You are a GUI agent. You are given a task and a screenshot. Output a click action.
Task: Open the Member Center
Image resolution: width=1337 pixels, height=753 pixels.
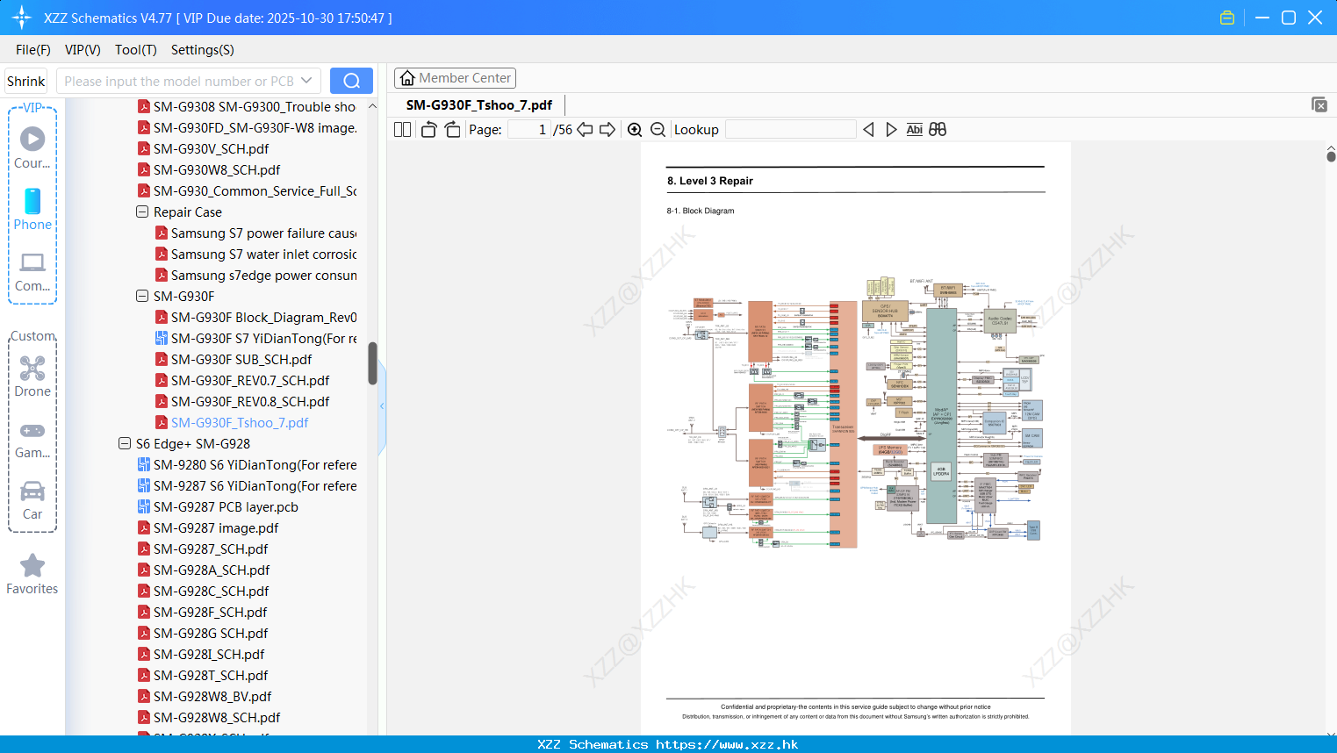pyautogui.click(x=455, y=78)
